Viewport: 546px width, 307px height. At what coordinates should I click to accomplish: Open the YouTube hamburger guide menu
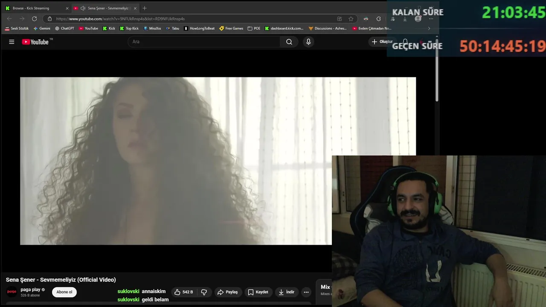click(x=12, y=42)
